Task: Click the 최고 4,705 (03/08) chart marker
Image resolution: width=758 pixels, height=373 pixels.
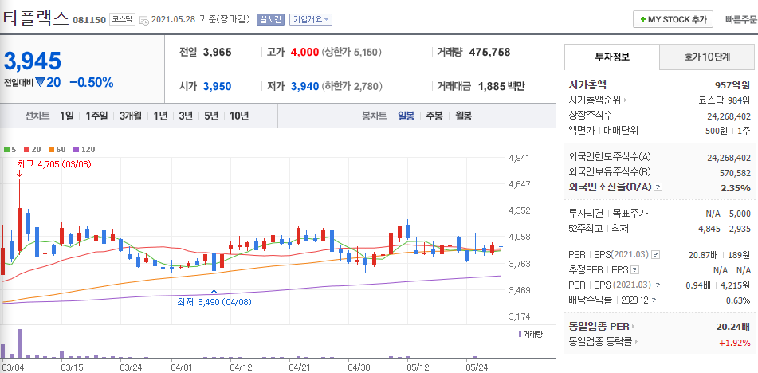Action: pos(53,164)
